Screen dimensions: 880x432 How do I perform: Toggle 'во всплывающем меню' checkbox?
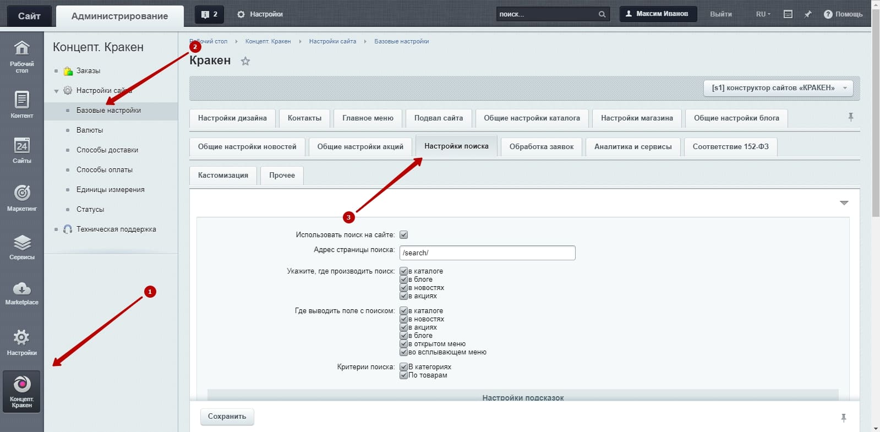pos(403,352)
